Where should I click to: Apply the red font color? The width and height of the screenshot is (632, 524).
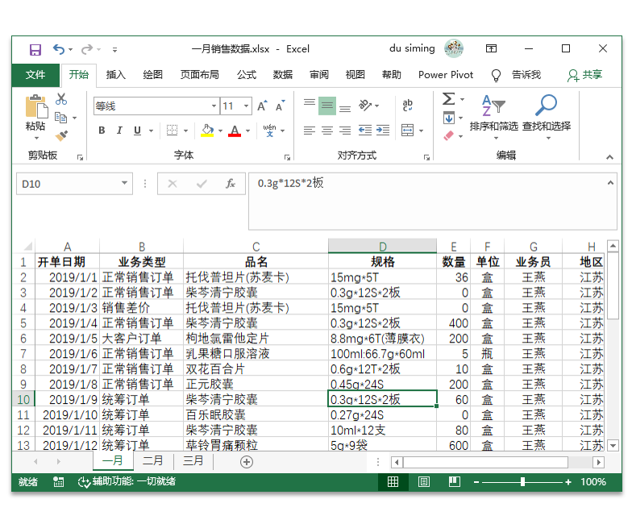[x=235, y=131]
